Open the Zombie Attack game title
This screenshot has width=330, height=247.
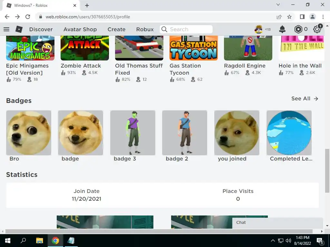81,66
